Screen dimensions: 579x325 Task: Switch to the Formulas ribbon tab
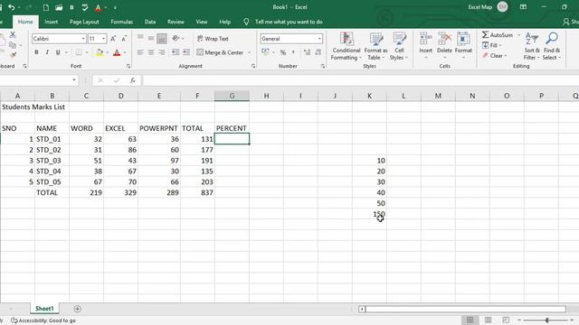[x=122, y=22]
